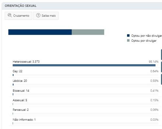Click the gray disclosure bar segment
The height and width of the screenshot is (129, 162).
pyautogui.click(x=88, y=32)
